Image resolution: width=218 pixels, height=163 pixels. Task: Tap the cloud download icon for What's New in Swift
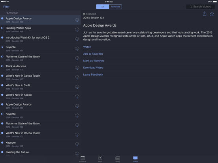(77, 87)
